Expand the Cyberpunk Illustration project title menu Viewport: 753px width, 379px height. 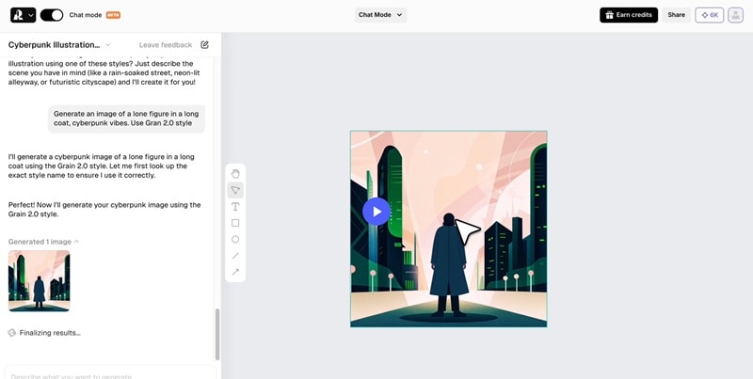[59, 44]
